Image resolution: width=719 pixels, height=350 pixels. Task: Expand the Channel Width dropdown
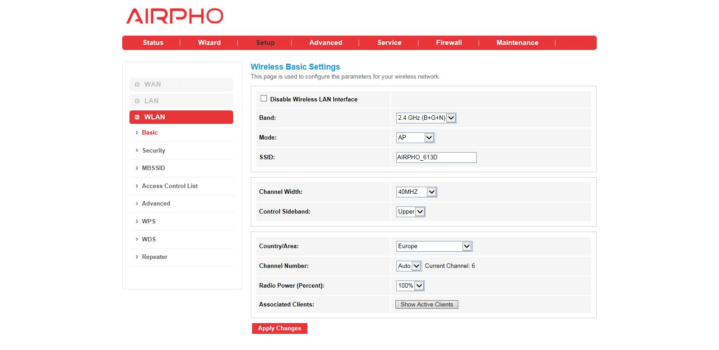tap(417, 192)
